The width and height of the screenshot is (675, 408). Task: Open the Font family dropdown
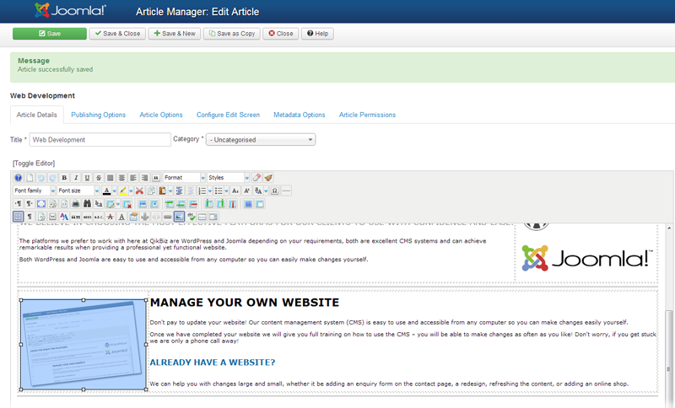point(35,191)
